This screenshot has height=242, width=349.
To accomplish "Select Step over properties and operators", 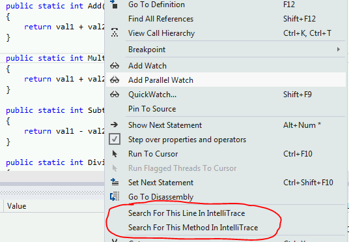I will point(187,140).
